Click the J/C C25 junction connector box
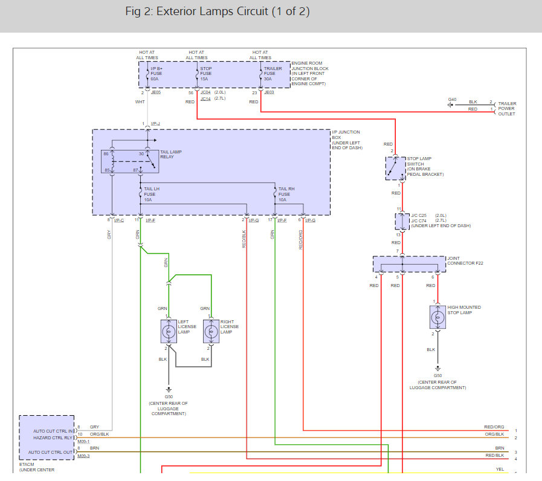542x481 pixels. [x=402, y=221]
